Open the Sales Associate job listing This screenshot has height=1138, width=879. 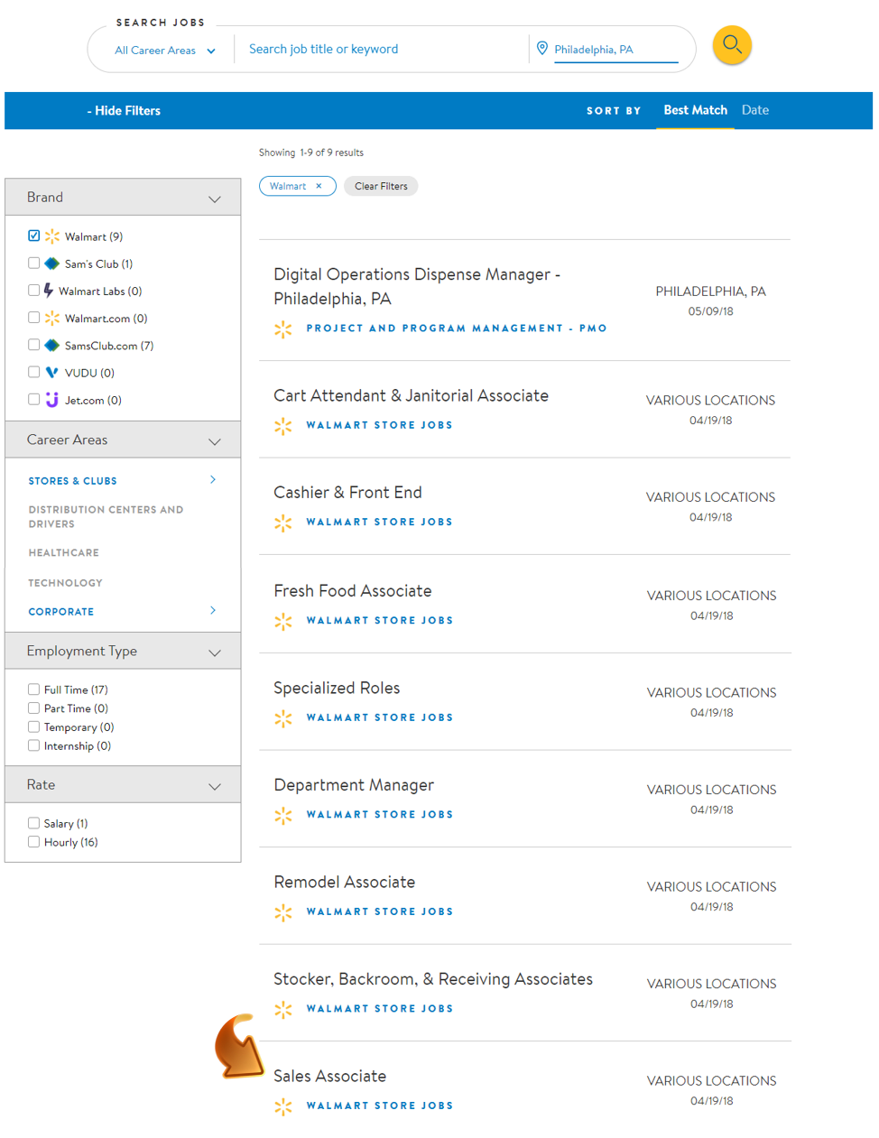coord(330,1076)
